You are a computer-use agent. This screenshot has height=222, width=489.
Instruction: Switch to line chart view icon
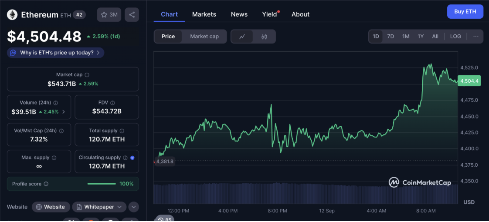242,37
